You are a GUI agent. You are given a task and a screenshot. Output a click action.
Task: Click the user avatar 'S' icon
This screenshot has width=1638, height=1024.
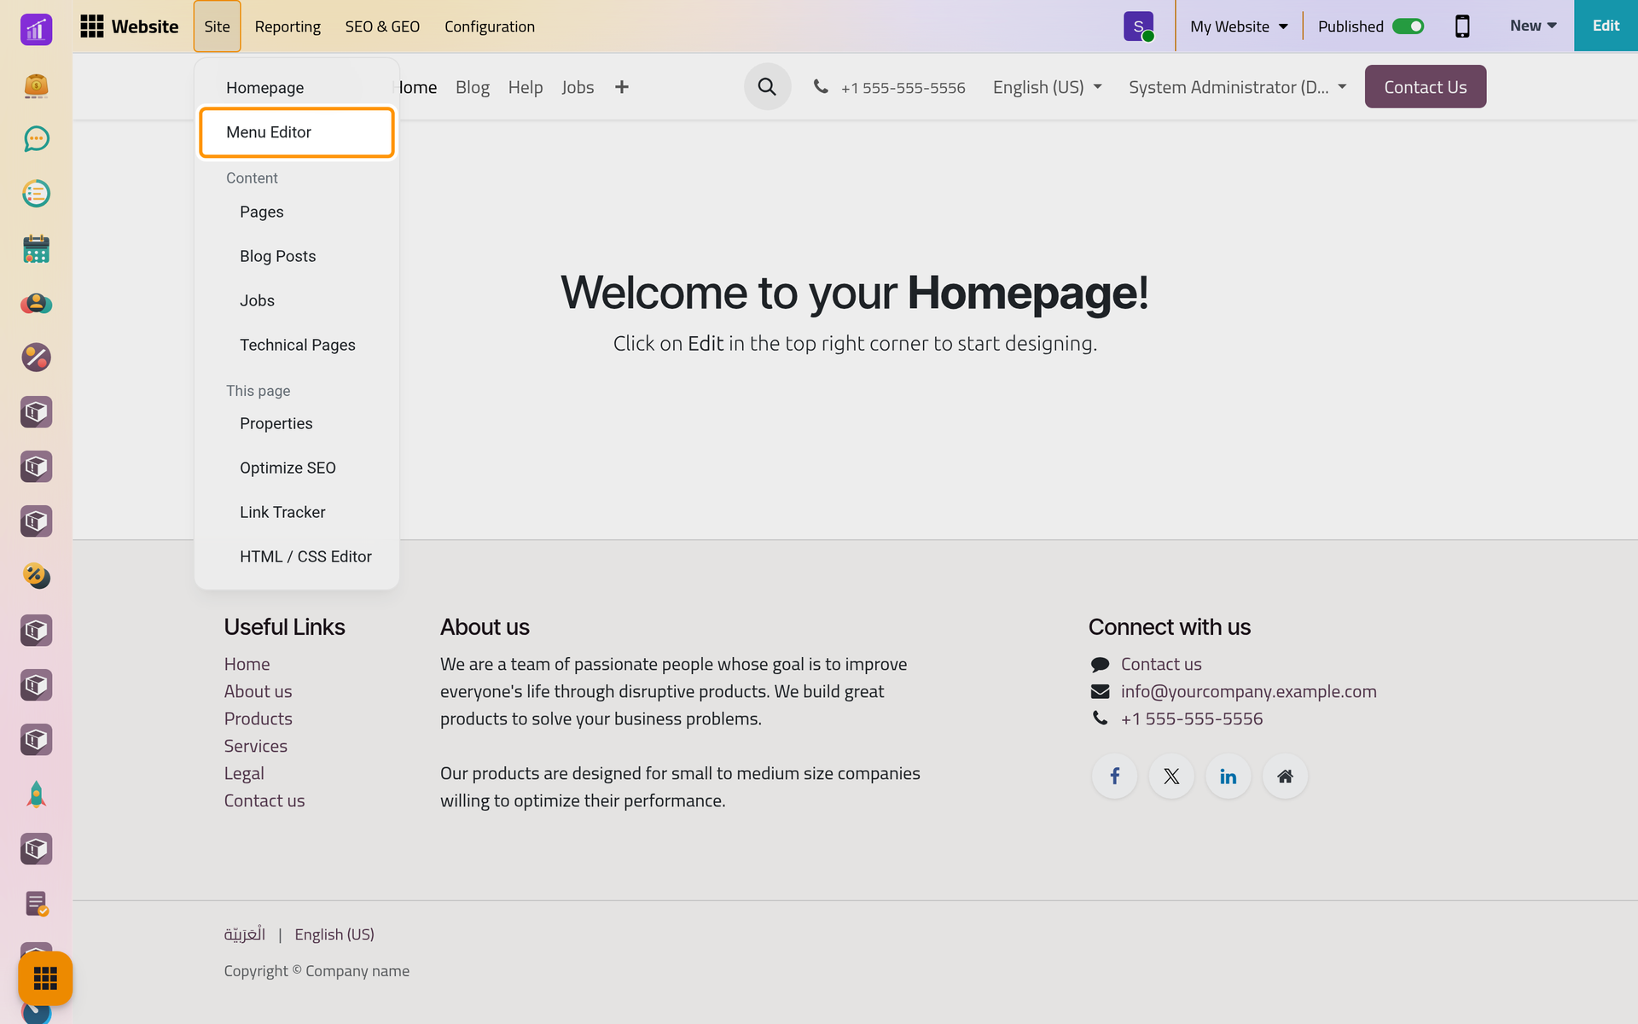[1139, 26]
